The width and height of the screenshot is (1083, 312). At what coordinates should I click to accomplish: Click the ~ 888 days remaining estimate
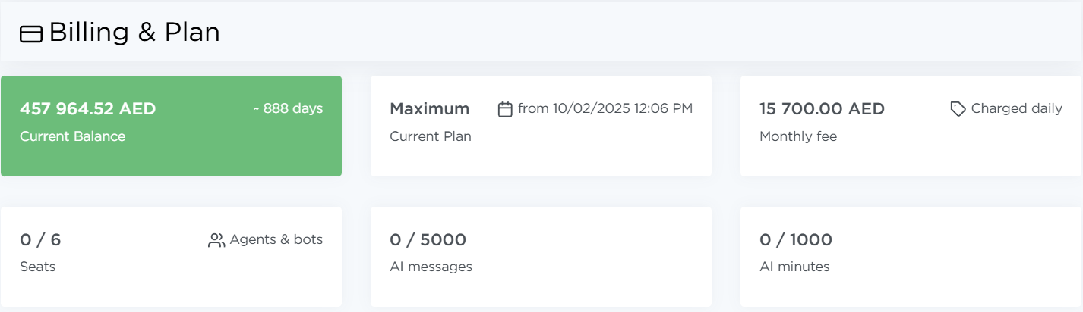pos(288,108)
